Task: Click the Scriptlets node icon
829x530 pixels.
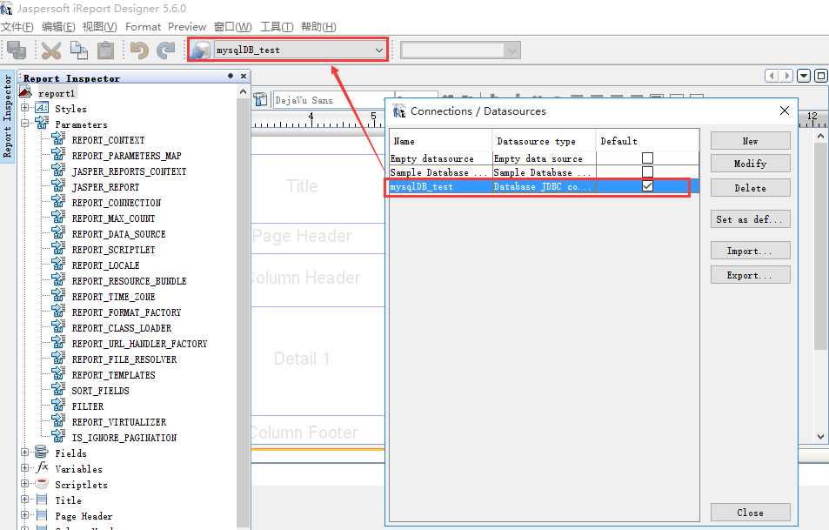Action: pos(41,484)
